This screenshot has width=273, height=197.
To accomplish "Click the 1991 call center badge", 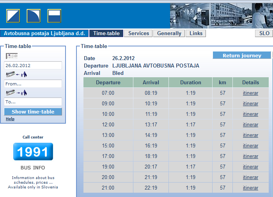I will pyautogui.click(x=33, y=151).
